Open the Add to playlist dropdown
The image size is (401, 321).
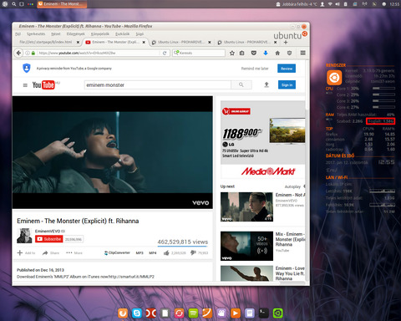pyautogui.click(x=26, y=252)
